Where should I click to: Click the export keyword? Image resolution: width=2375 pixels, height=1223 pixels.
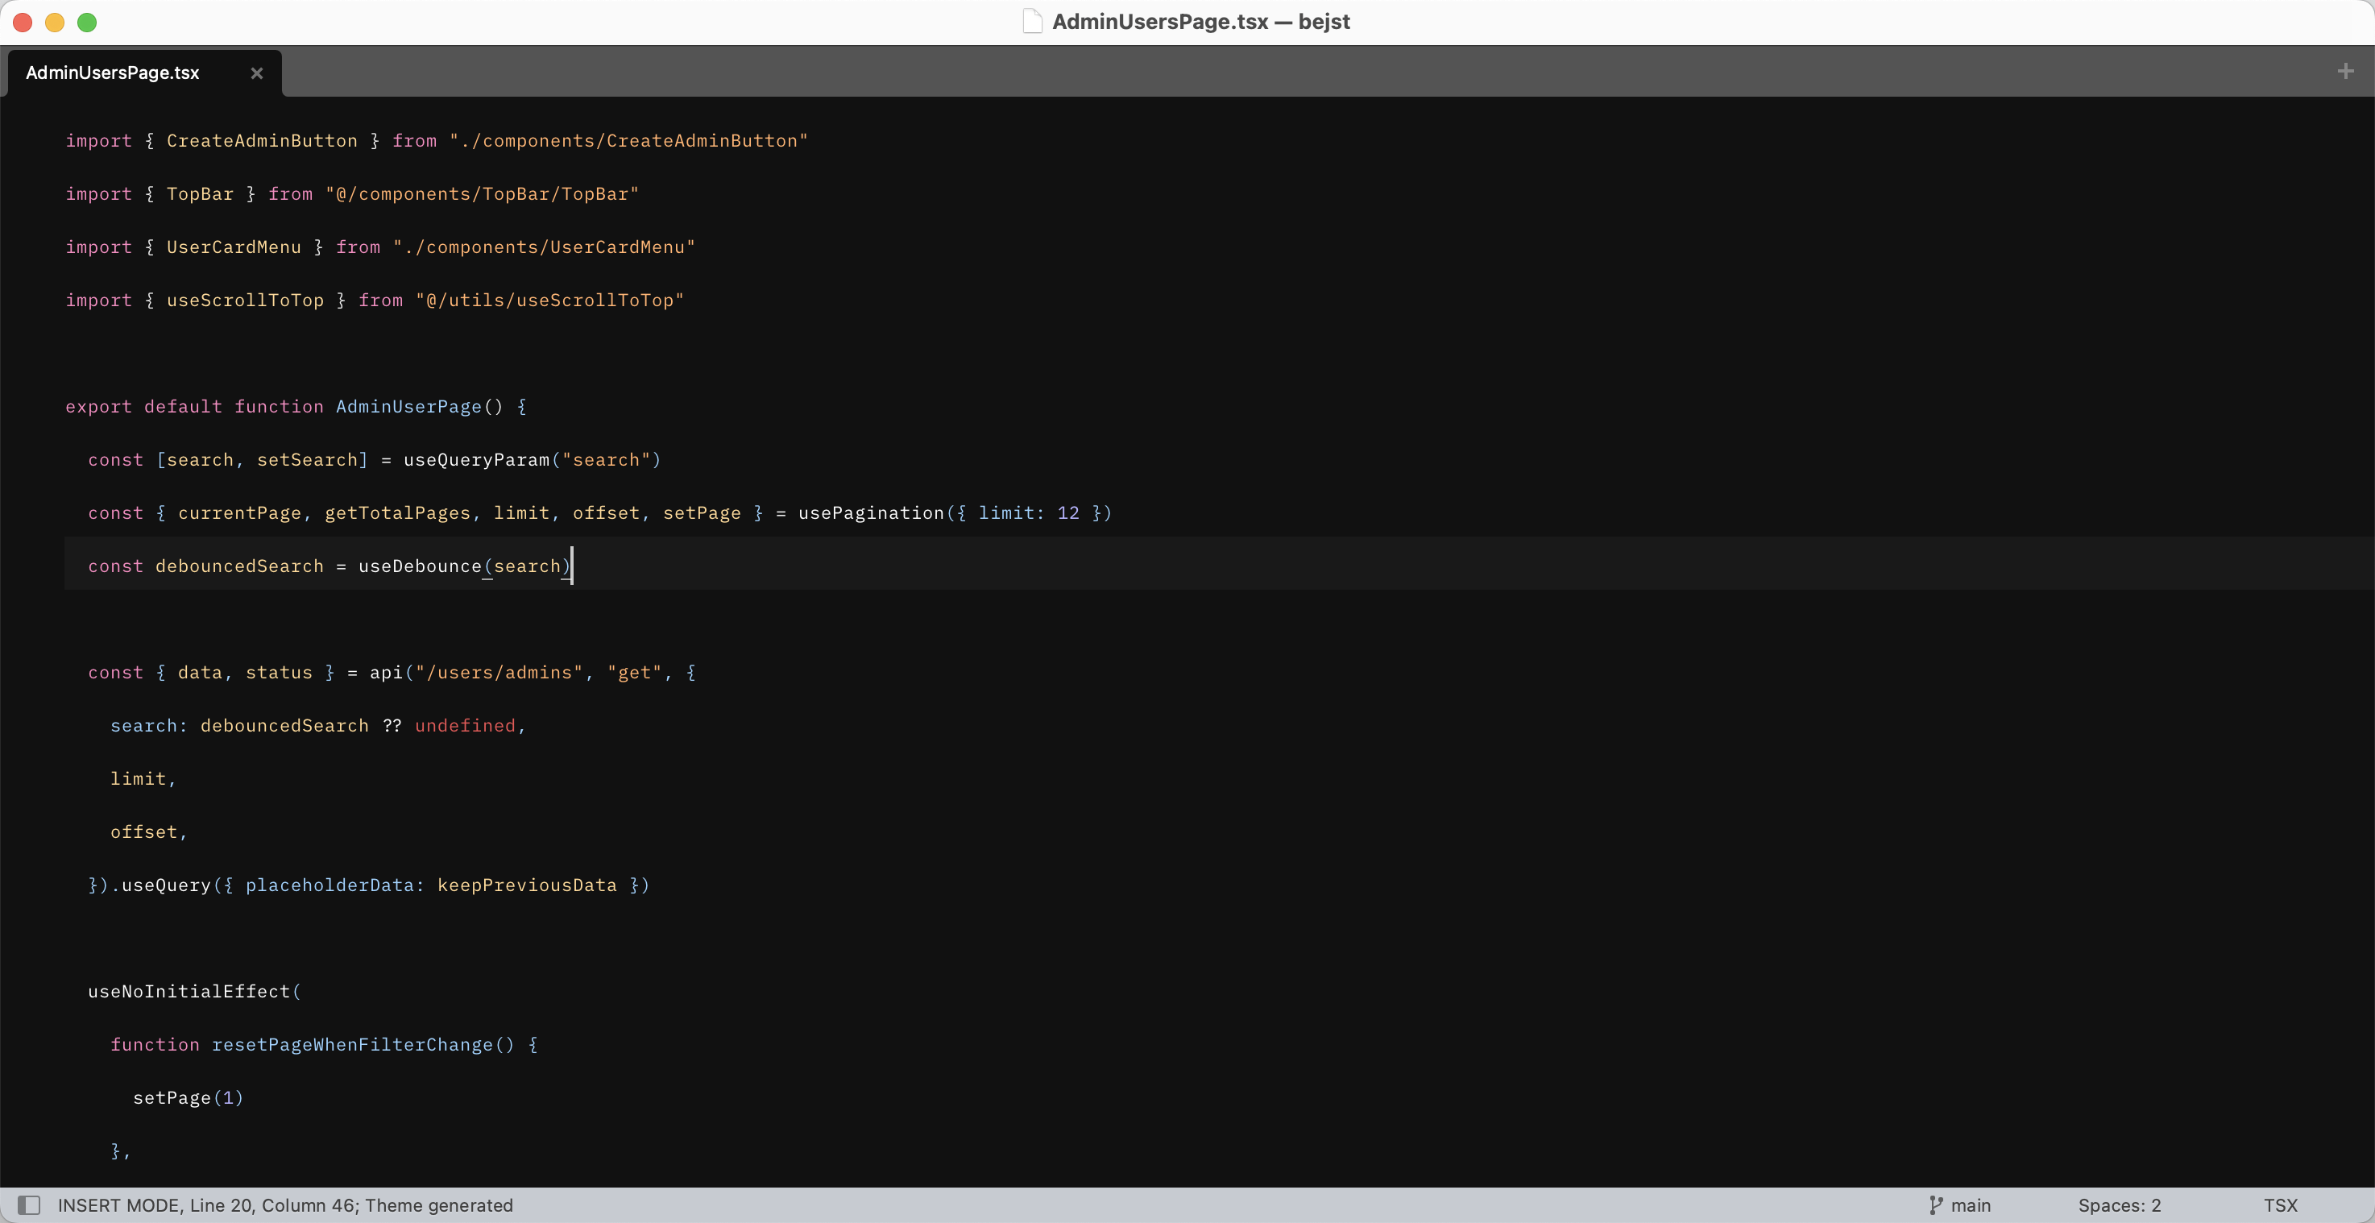point(98,407)
